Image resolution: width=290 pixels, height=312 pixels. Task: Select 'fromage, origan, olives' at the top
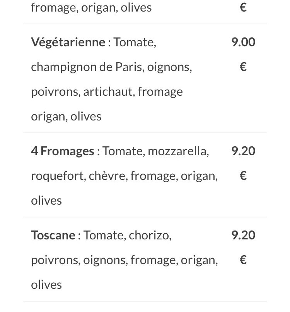pyautogui.click(x=91, y=8)
